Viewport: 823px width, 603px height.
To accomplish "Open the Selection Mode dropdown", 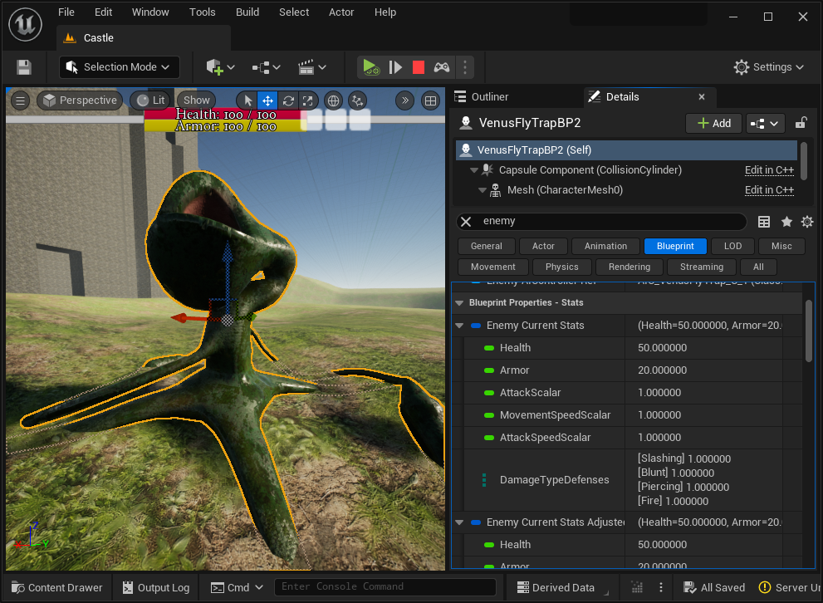I will [119, 67].
